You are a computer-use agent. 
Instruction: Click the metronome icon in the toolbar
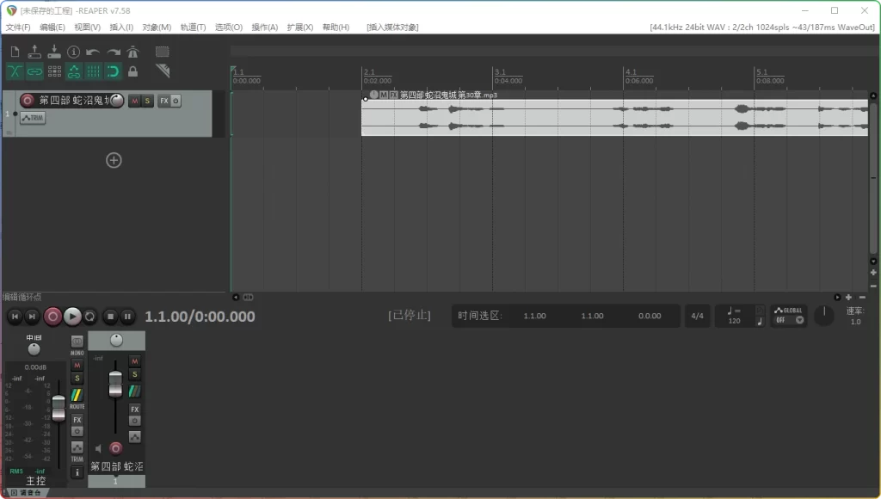pos(132,52)
